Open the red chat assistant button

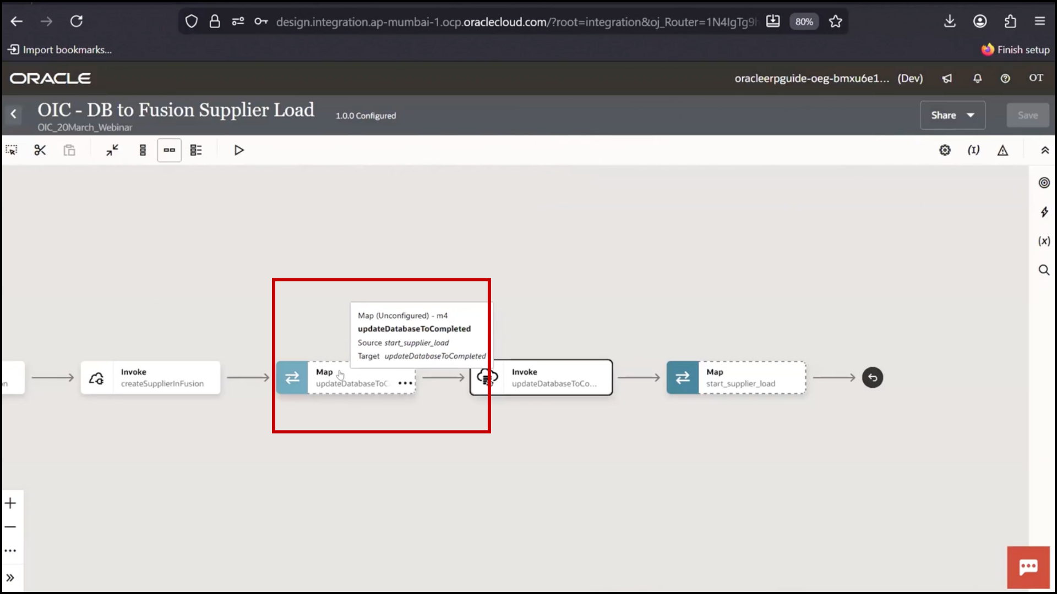tap(1028, 567)
